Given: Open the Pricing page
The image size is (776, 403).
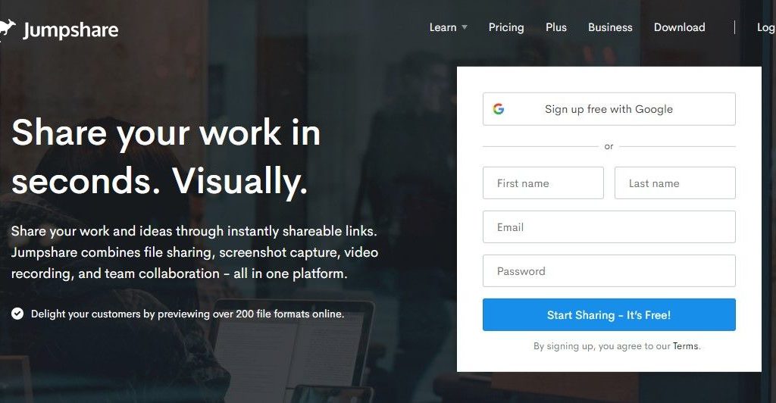Looking at the screenshot, I should coord(505,27).
